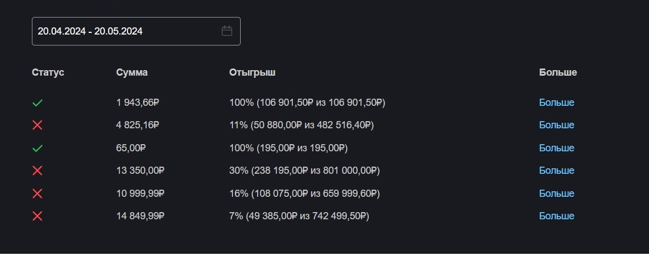Click the Сумма column header

tap(132, 72)
